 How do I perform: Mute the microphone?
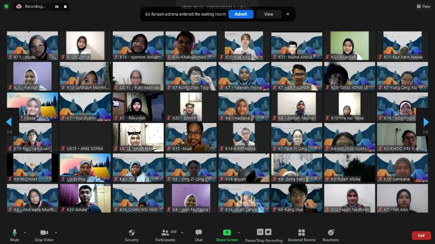(14, 235)
